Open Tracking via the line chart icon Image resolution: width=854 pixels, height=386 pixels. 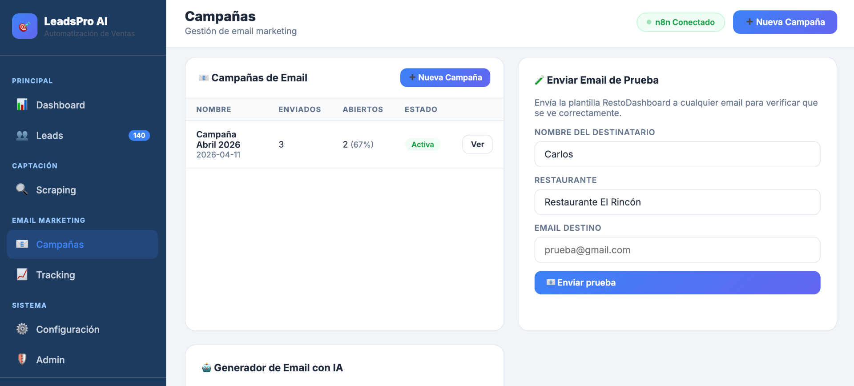[x=22, y=275]
